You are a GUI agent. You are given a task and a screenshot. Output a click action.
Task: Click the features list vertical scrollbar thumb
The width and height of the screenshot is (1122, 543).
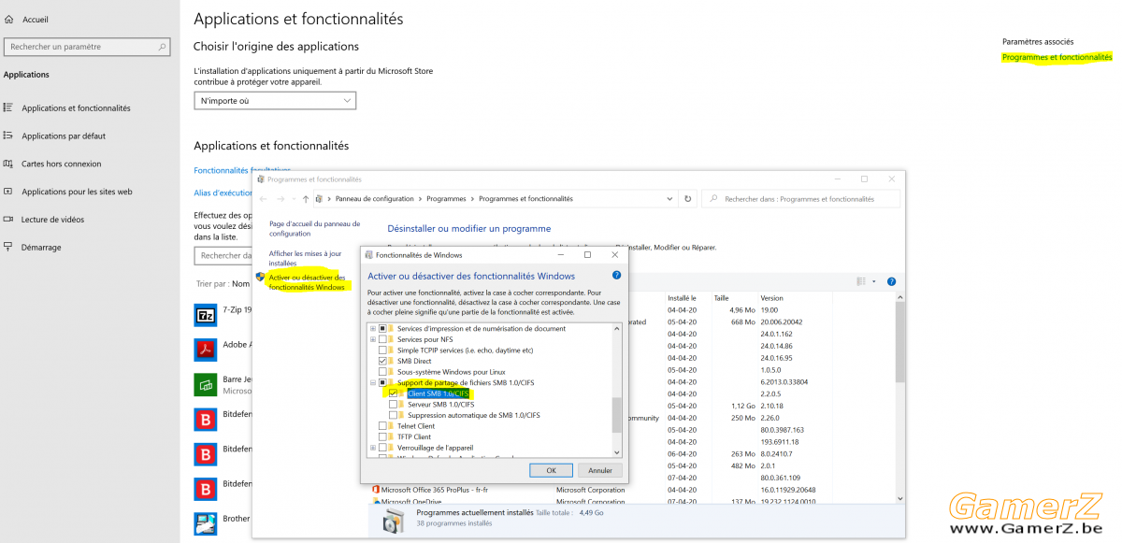point(616,414)
